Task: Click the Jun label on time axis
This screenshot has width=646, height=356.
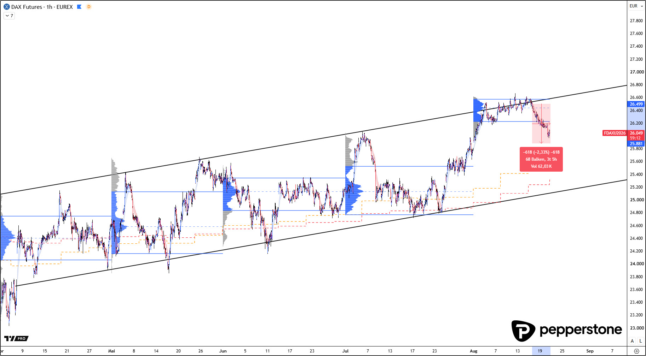Action: point(223,351)
